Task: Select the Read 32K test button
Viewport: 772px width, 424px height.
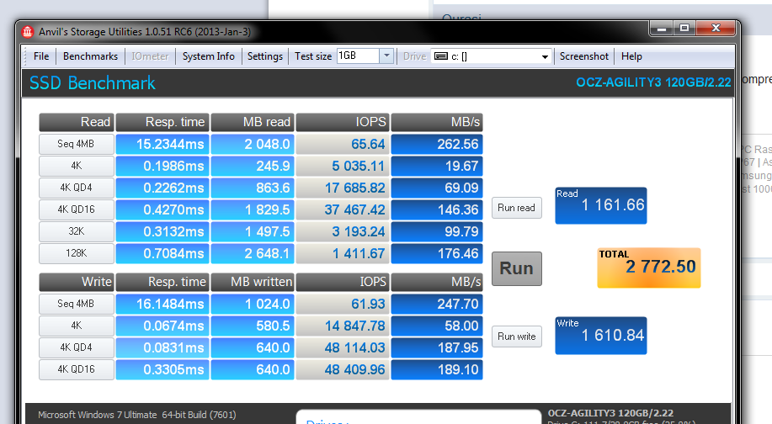Action: pyautogui.click(x=77, y=231)
